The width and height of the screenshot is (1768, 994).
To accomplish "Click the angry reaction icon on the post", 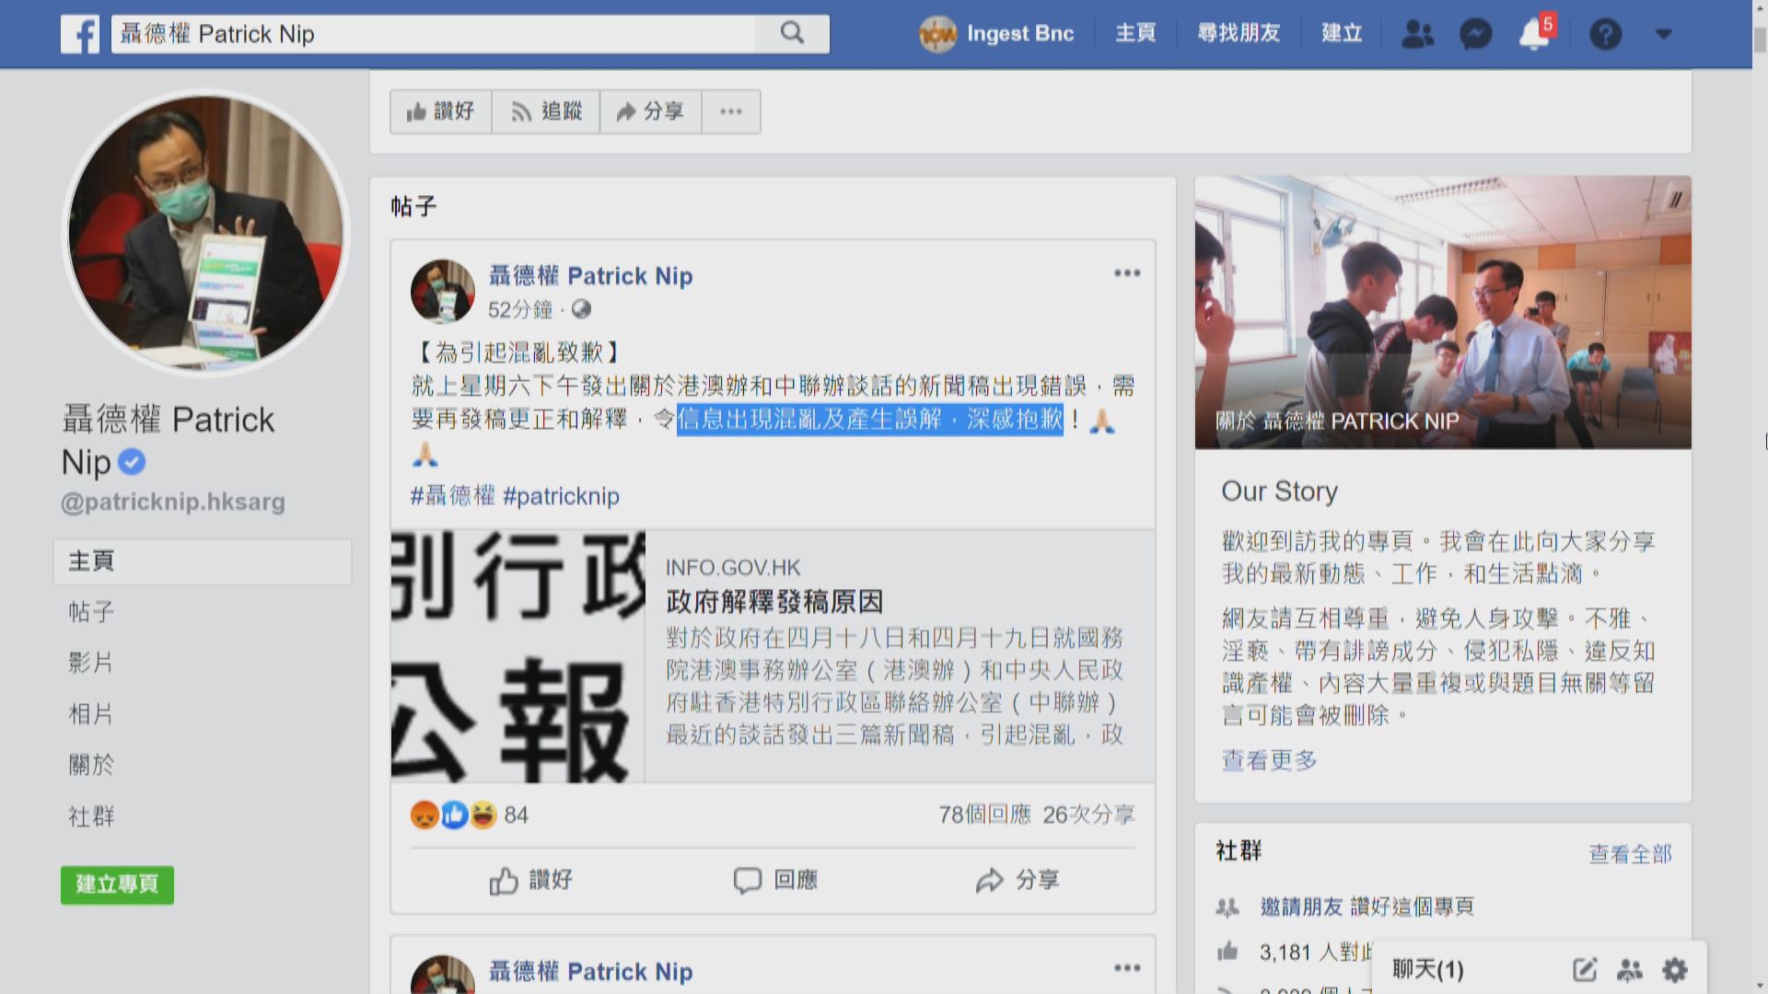I will click(x=421, y=814).
